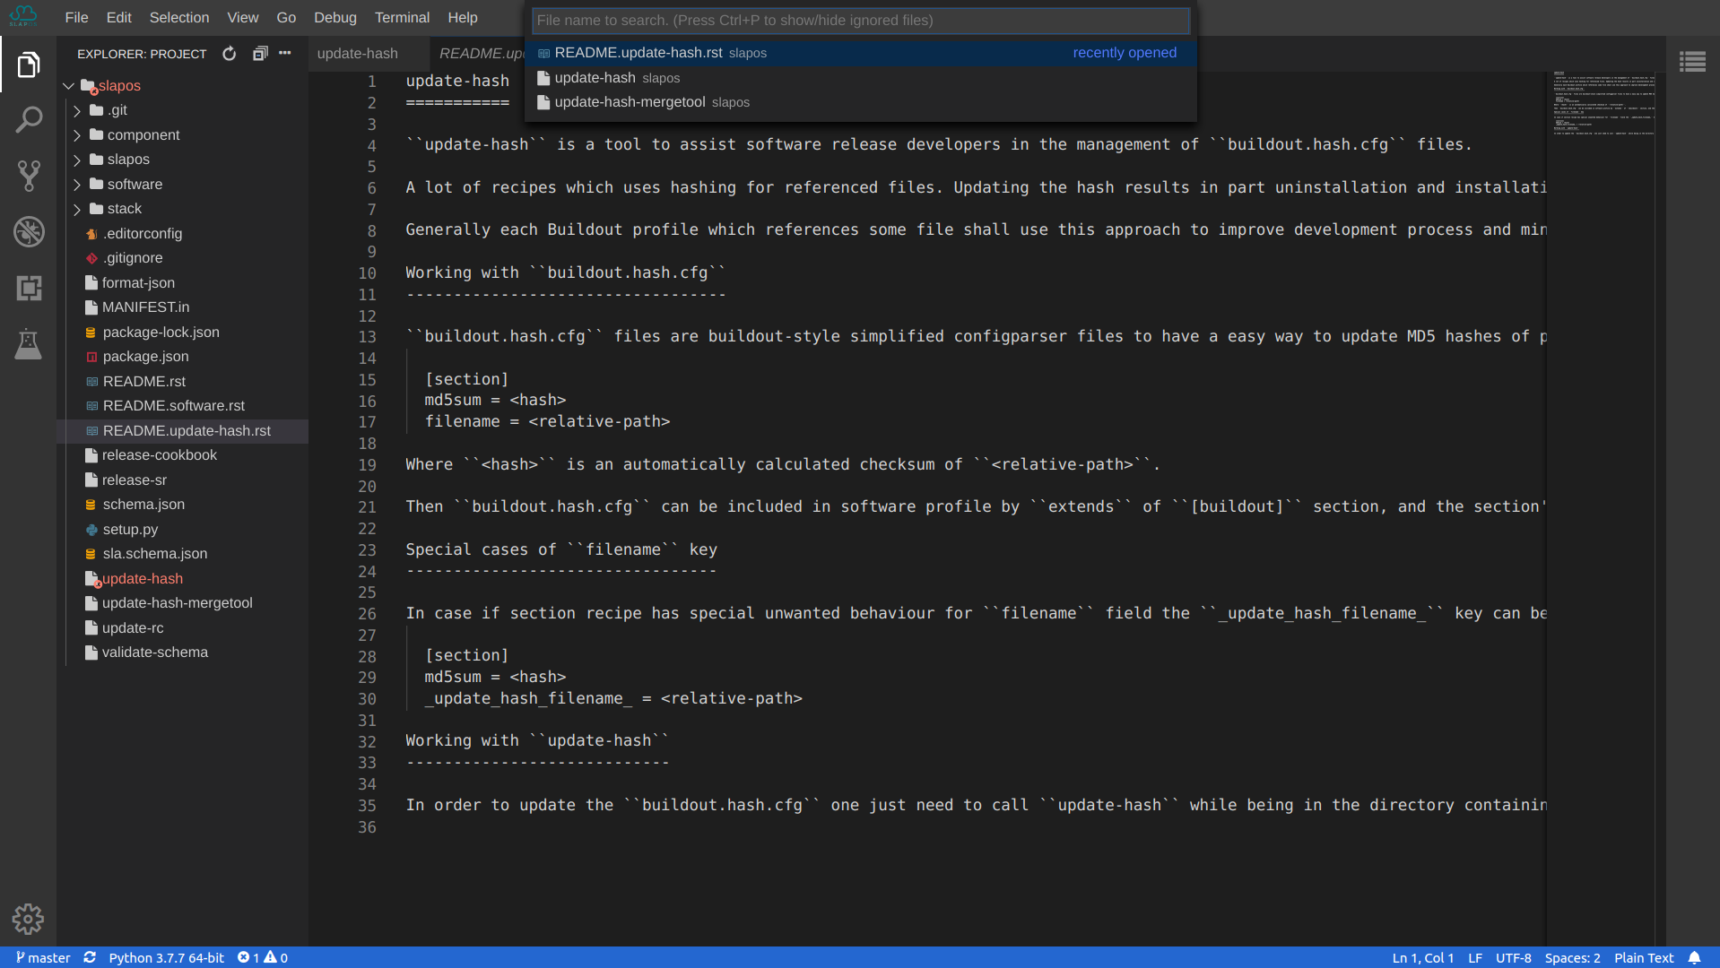
Task: Open release-cookbook file
Action: click(x=183, y=455)
